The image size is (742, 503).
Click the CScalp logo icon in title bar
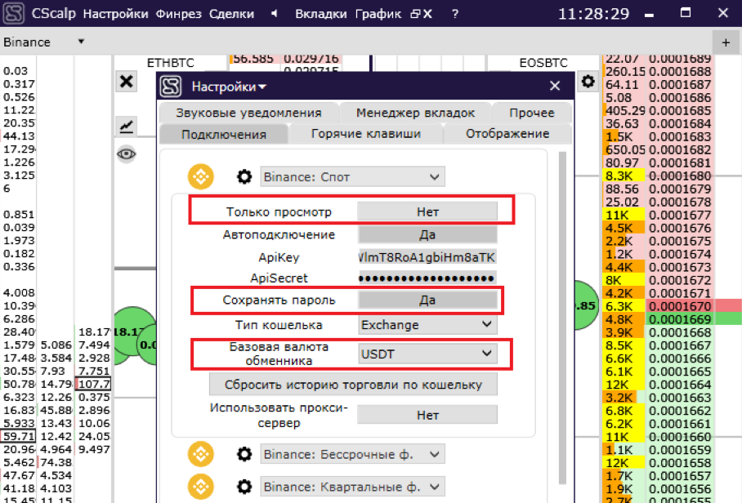(13, 13)
